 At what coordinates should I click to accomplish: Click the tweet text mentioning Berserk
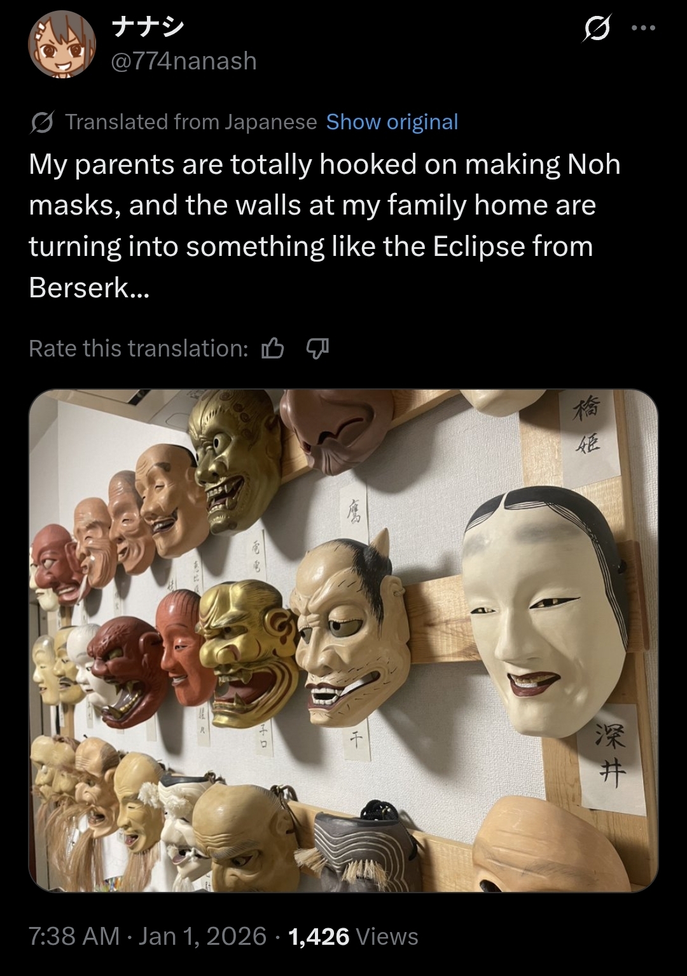pos(324,225)
